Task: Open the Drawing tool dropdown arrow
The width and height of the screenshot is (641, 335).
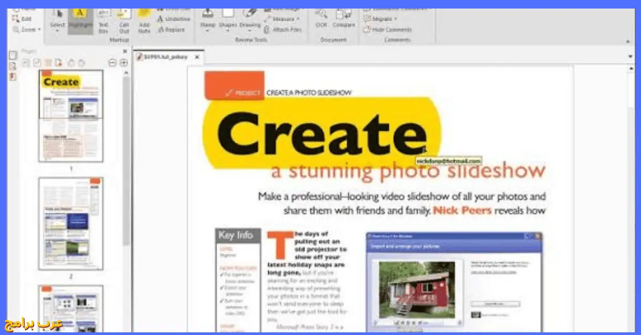Action: click(250, 31)
